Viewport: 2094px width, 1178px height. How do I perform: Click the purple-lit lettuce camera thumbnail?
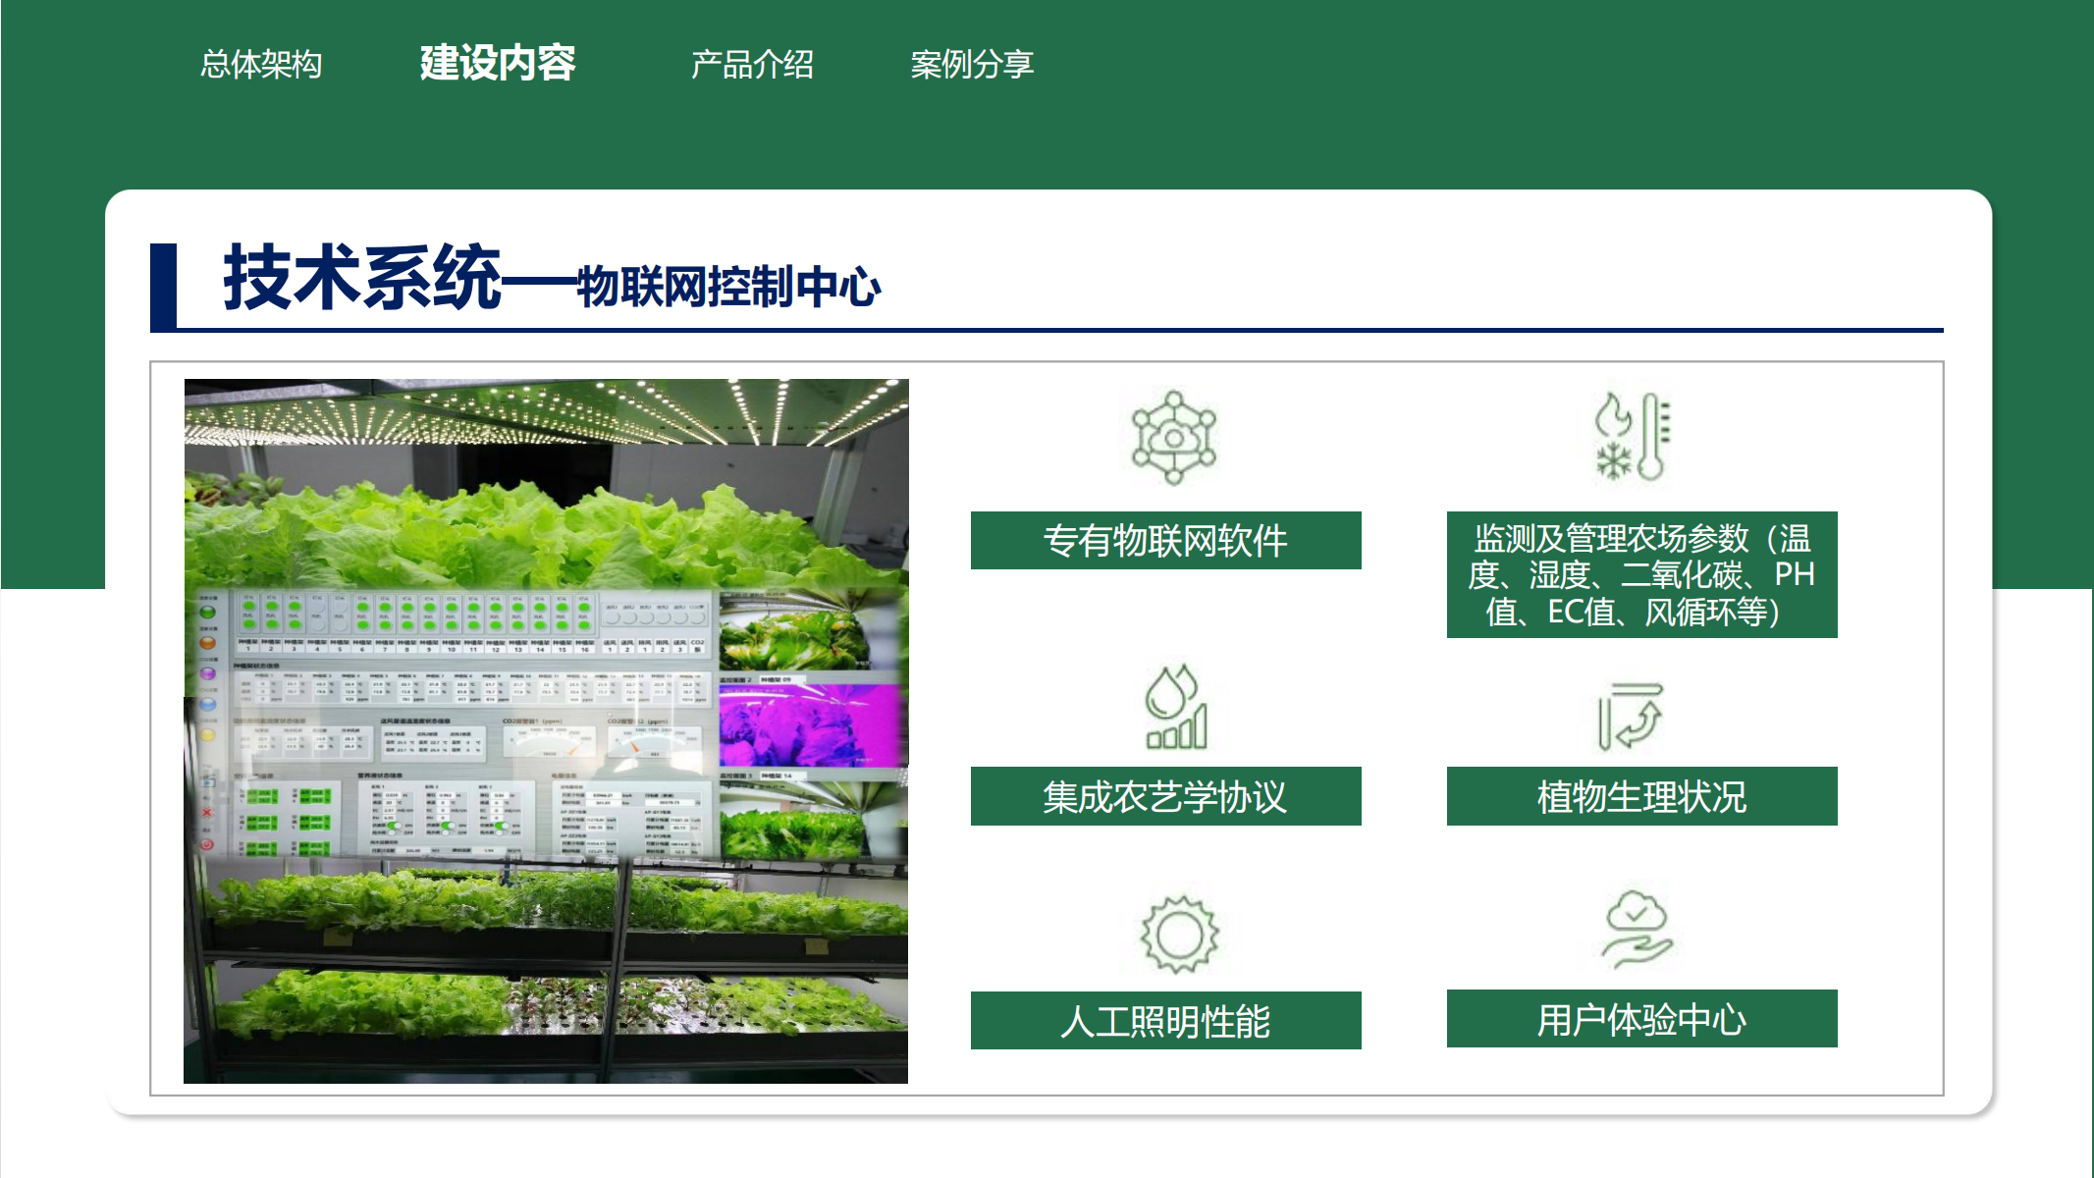click(x=811, y=726)
